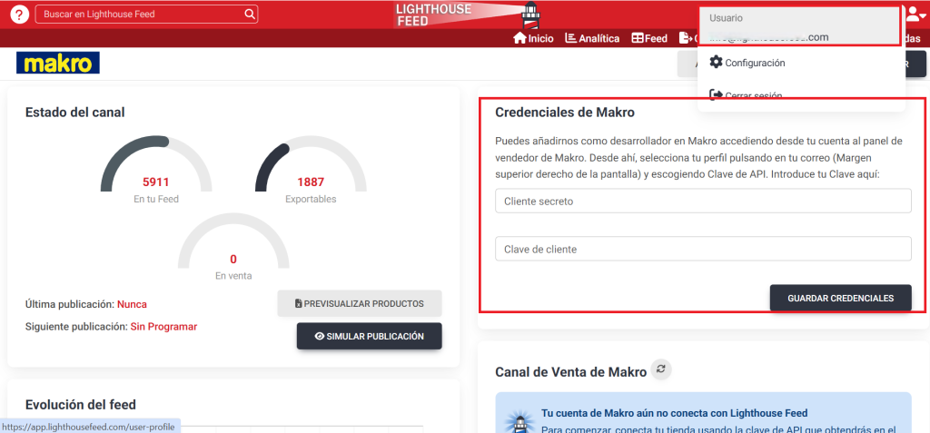Go to Inicio in navigation bar
This screenshot has width=930, height=433.
click(x=534, y=38)
